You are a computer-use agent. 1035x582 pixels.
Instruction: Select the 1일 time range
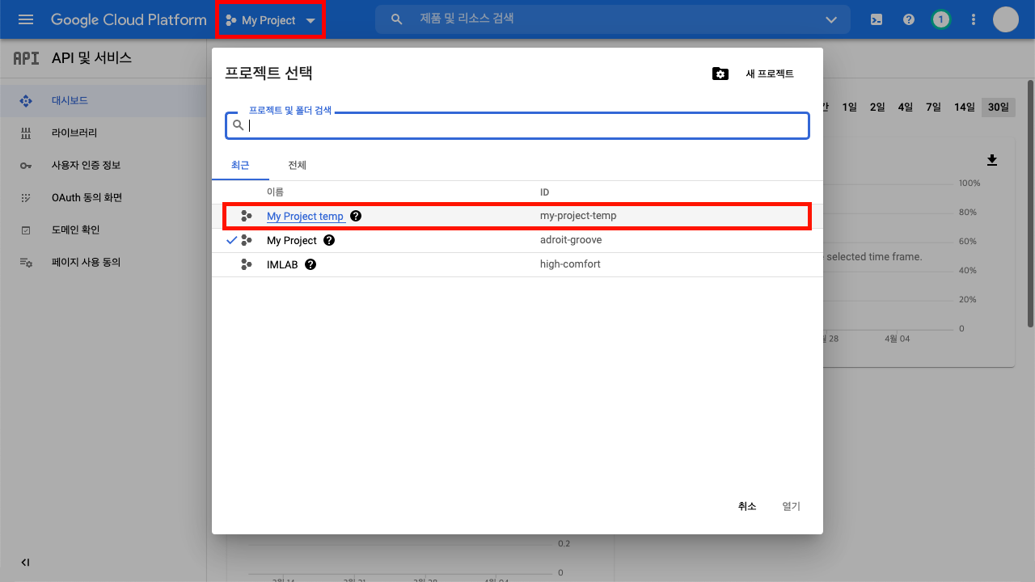point(849,107)
